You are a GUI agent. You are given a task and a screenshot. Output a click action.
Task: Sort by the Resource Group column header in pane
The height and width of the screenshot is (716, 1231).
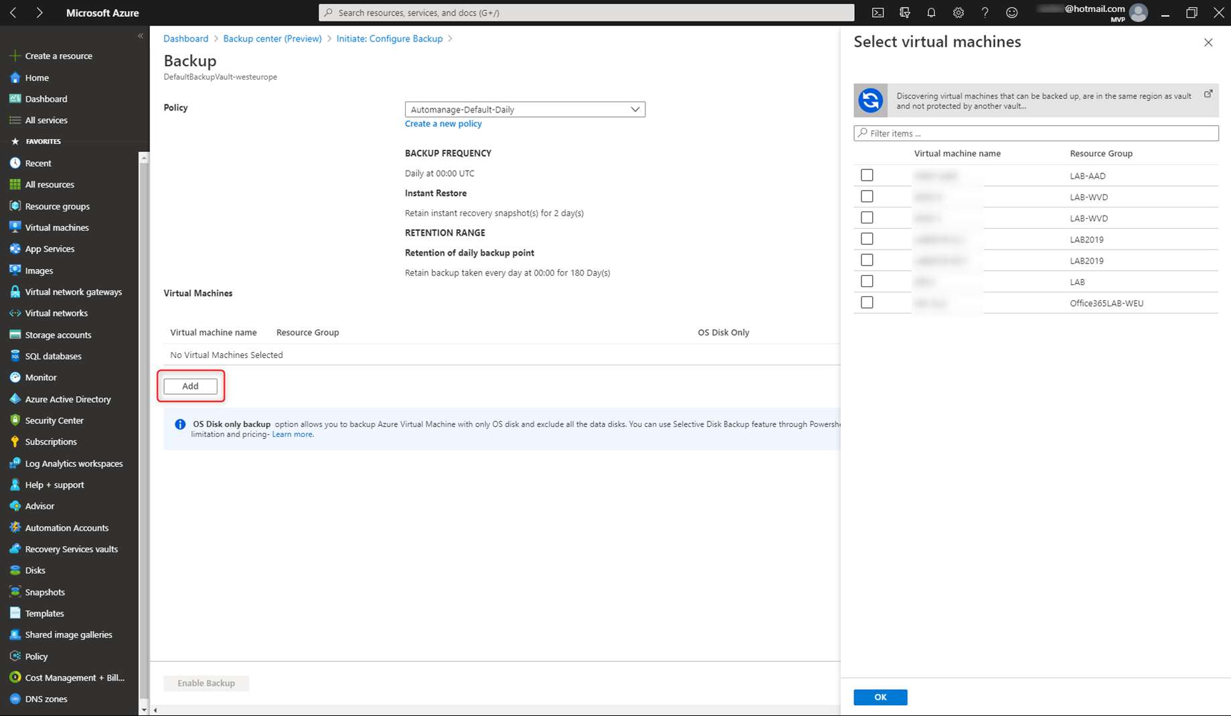1101,153
